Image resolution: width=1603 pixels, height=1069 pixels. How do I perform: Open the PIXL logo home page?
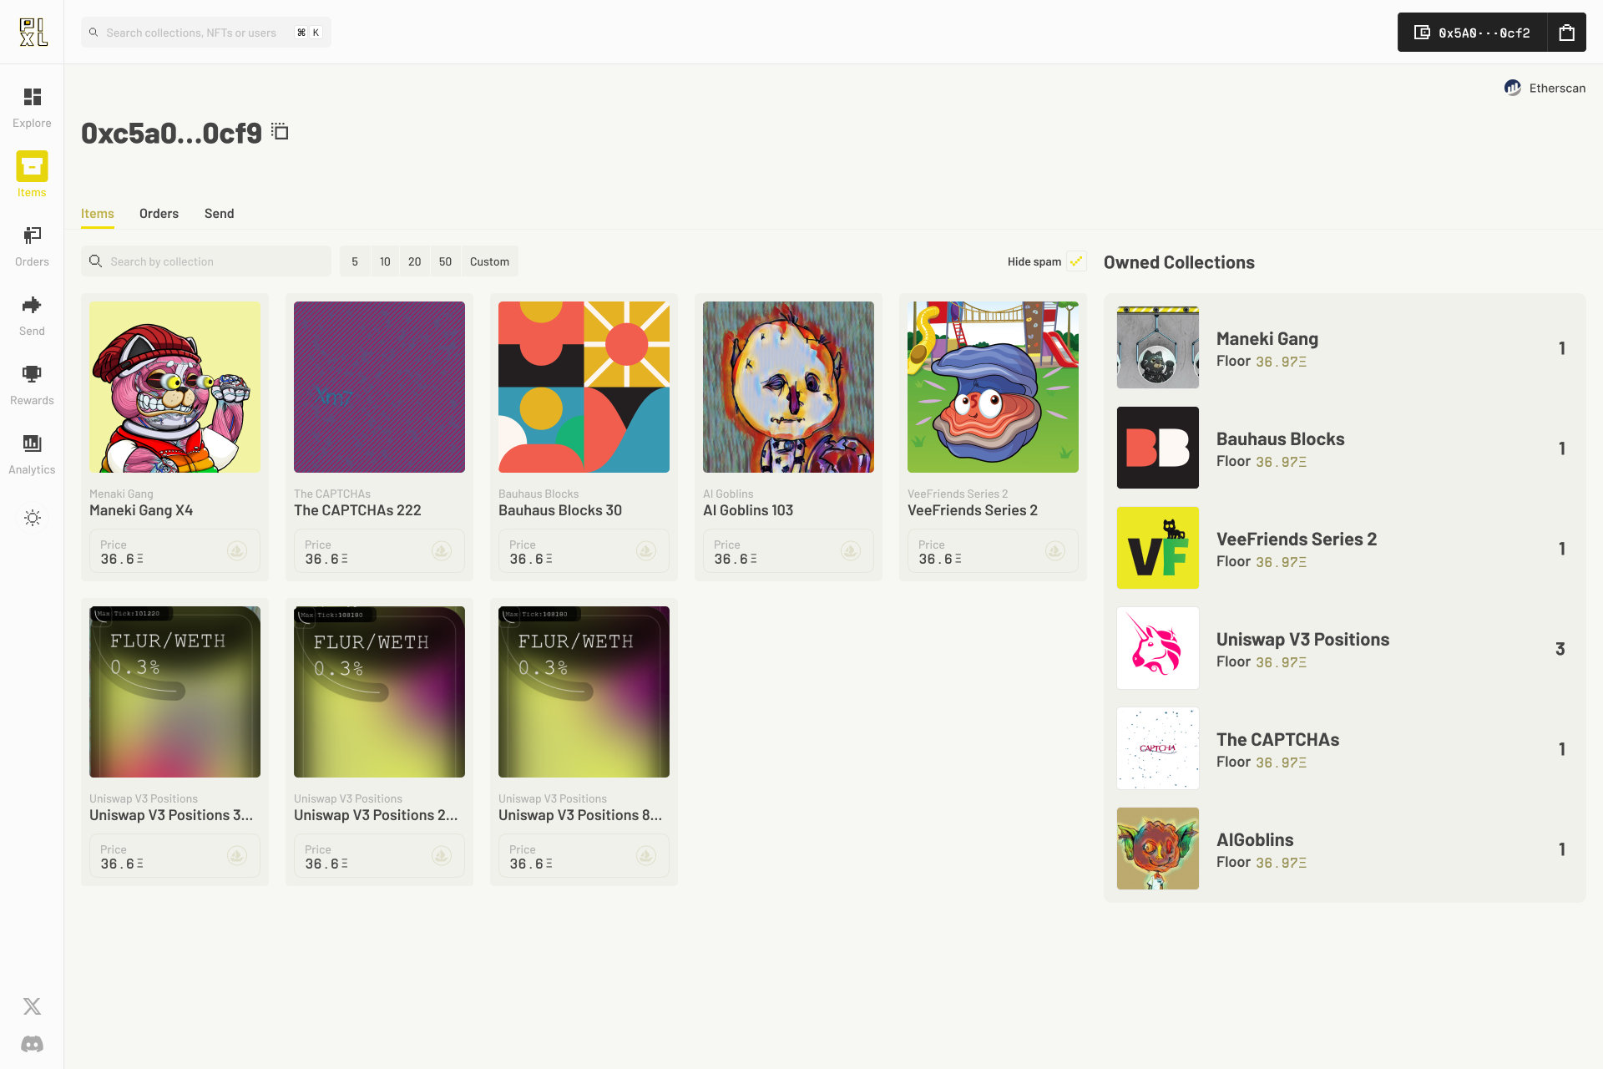33,32
